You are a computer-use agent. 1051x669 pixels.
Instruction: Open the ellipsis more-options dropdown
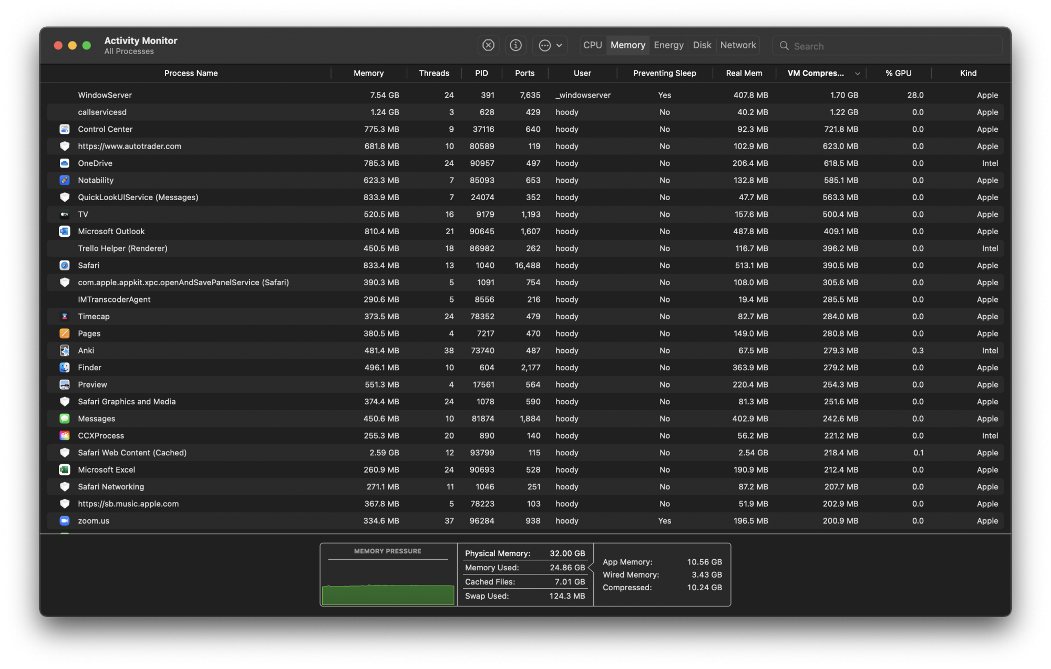click(550, 46)
